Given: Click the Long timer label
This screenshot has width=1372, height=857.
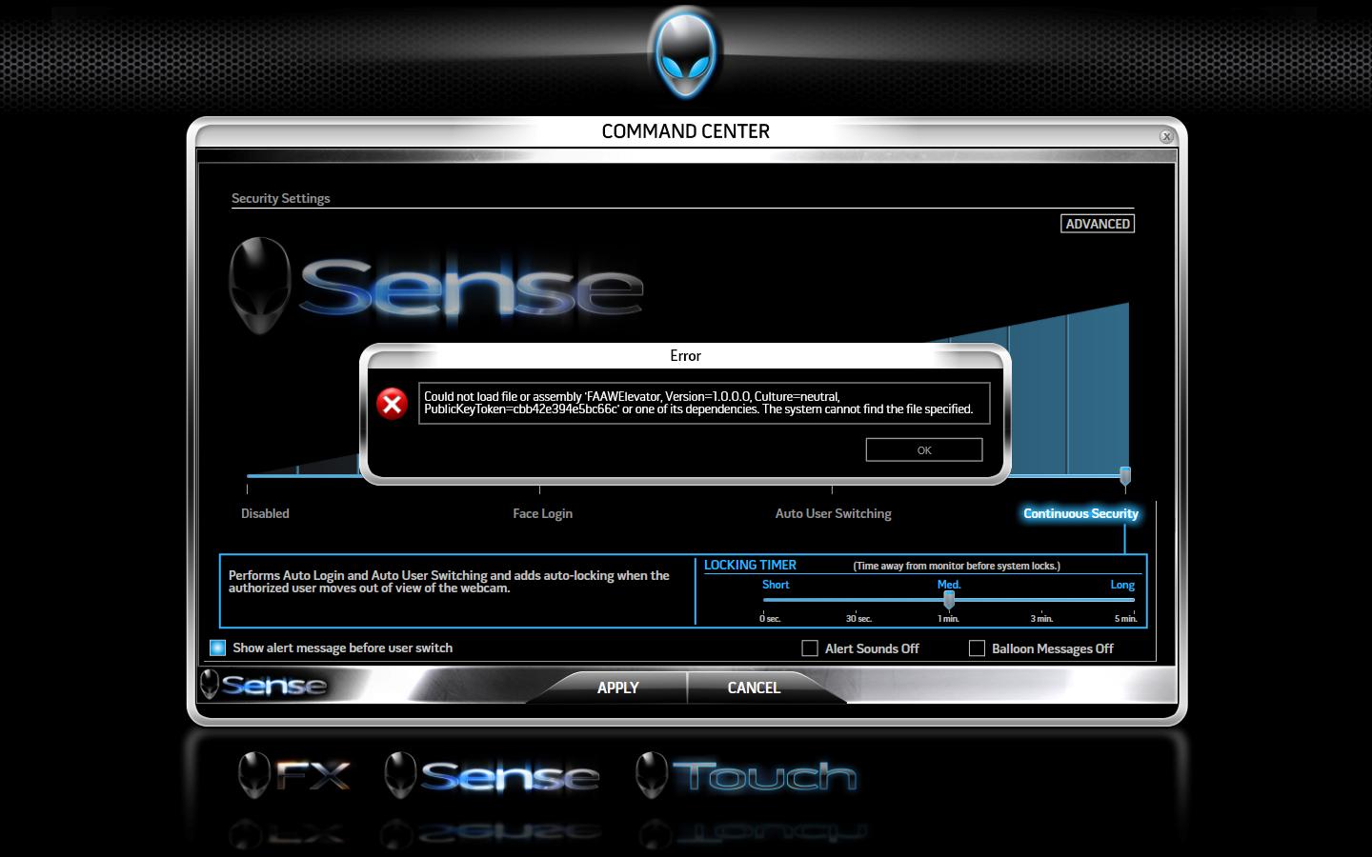Looking at the screenshot, I should coord(1122,585).
